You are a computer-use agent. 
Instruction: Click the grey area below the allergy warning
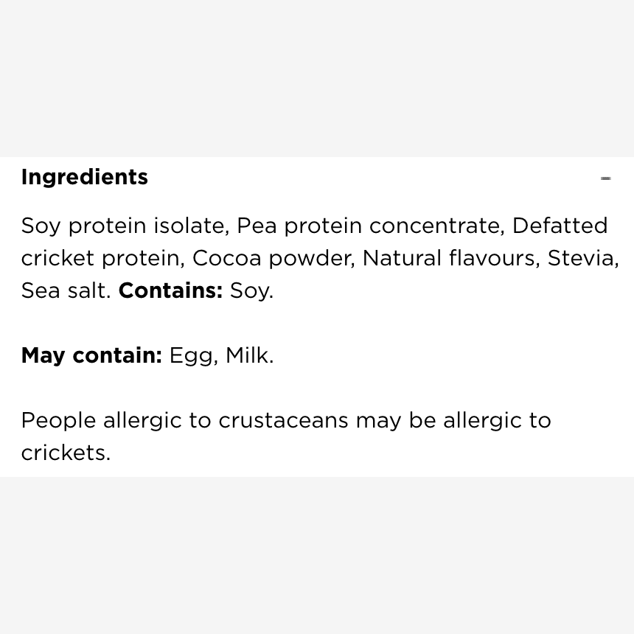point(317,556)
